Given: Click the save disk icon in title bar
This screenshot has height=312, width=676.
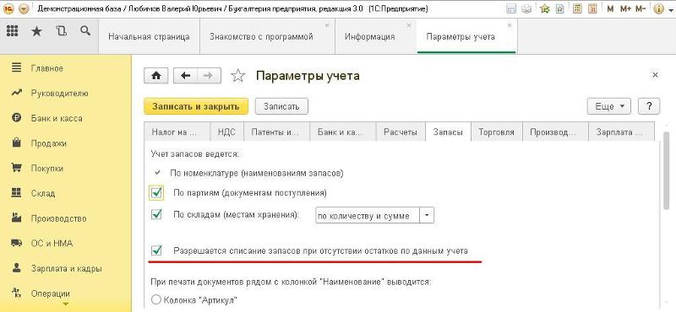Looking at the screenshot, I should tap(511, 8).
